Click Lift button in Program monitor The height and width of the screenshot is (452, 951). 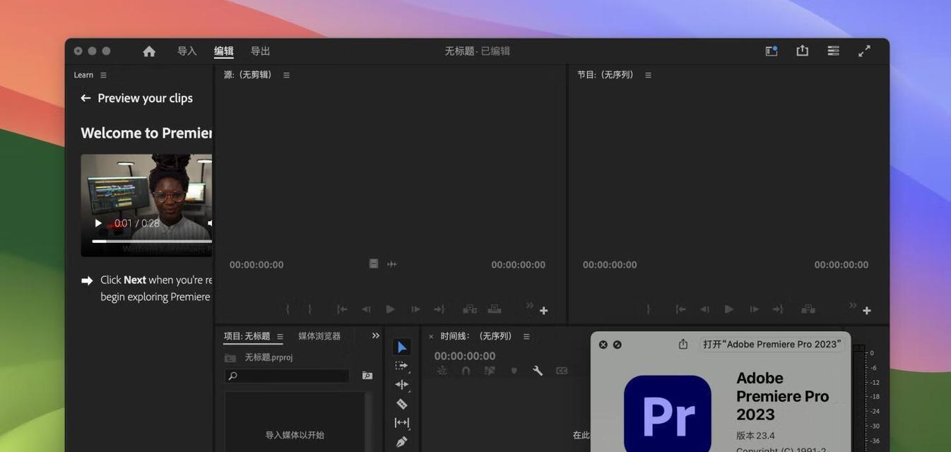[808, 309]
